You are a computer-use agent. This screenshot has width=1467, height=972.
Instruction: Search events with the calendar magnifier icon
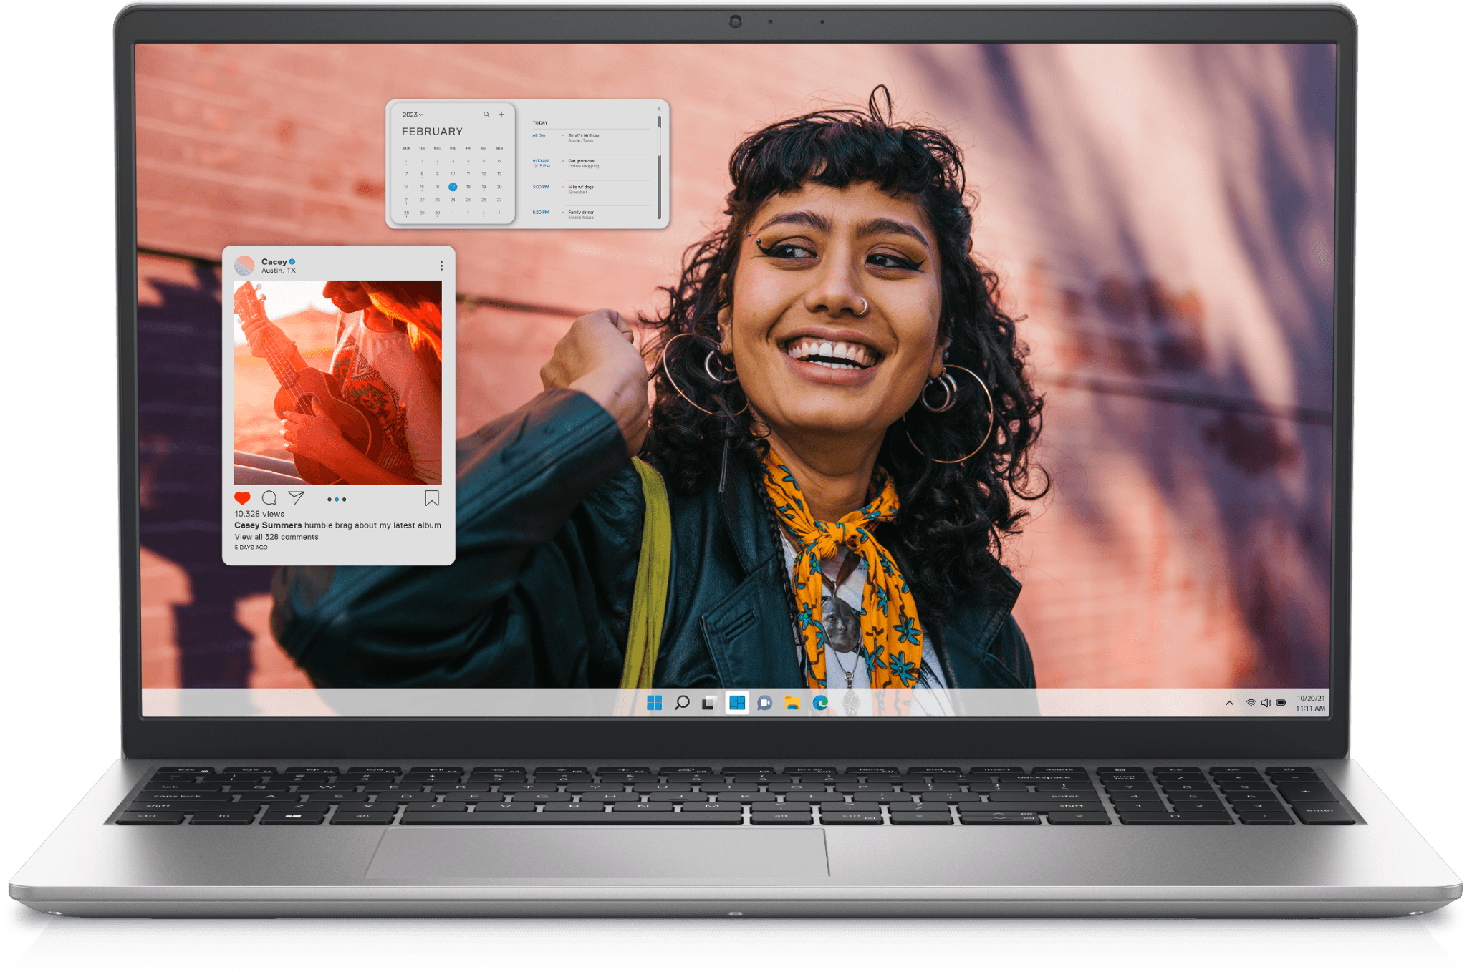click(486, 115)
